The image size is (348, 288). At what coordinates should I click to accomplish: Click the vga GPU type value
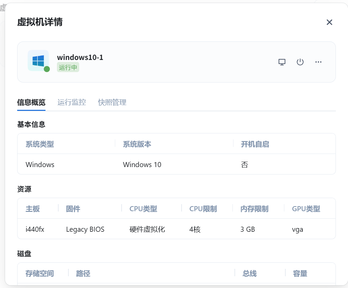pos(297,229)
